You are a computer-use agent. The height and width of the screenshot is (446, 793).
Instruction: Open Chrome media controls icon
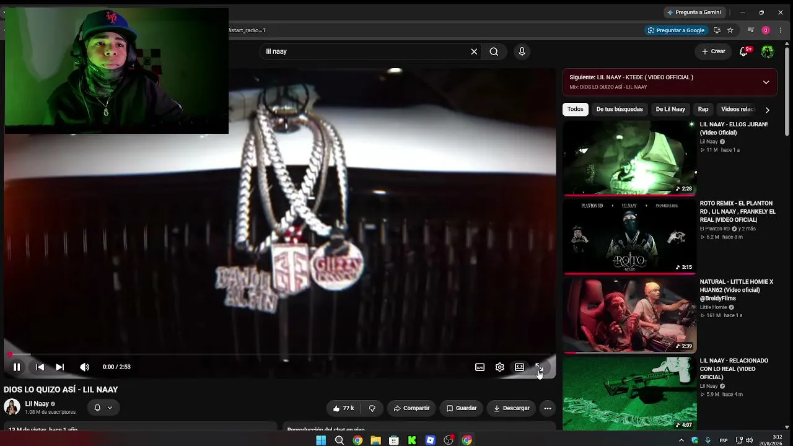click(x=751, y=30)
